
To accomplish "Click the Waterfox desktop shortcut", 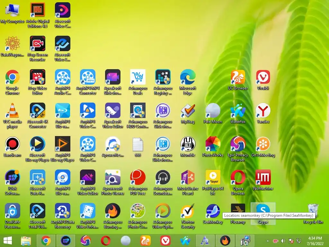I will tap(238, 114).
